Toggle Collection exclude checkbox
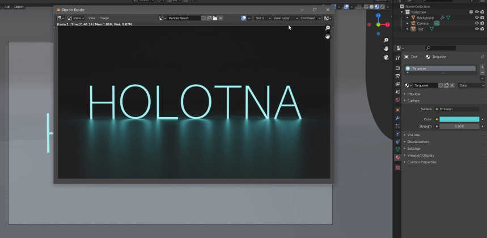The height and width of the screenshot is (238, 487). point(471,12)
